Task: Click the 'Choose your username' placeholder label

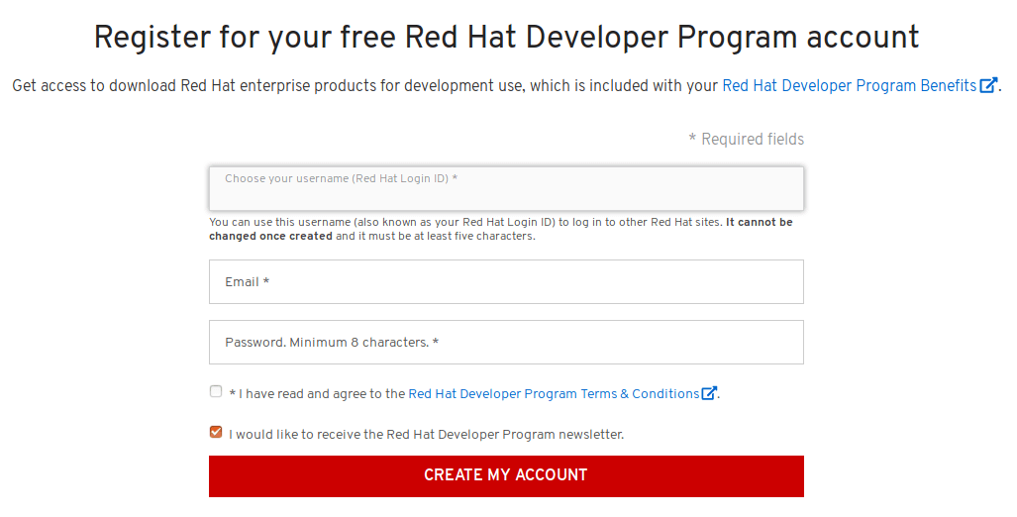Action: click(341, 178)
